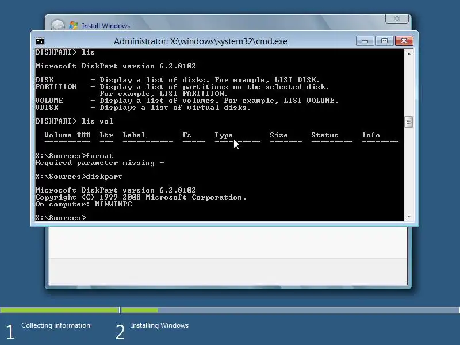
Task: Click the cmd.exe icon in title bar
Action: pyautogui.click(x=40, y=41)
